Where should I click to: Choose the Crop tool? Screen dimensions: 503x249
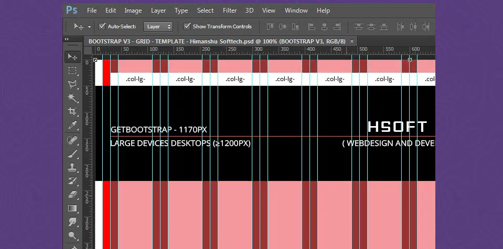[72, 111]
